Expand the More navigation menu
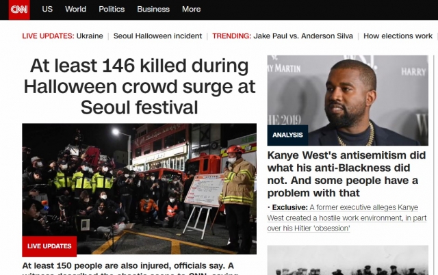Screen dimensions: 438x275 (x=191, y=9)
